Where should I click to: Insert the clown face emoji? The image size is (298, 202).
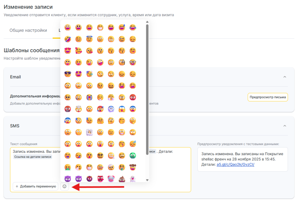(x=111, y=178)
